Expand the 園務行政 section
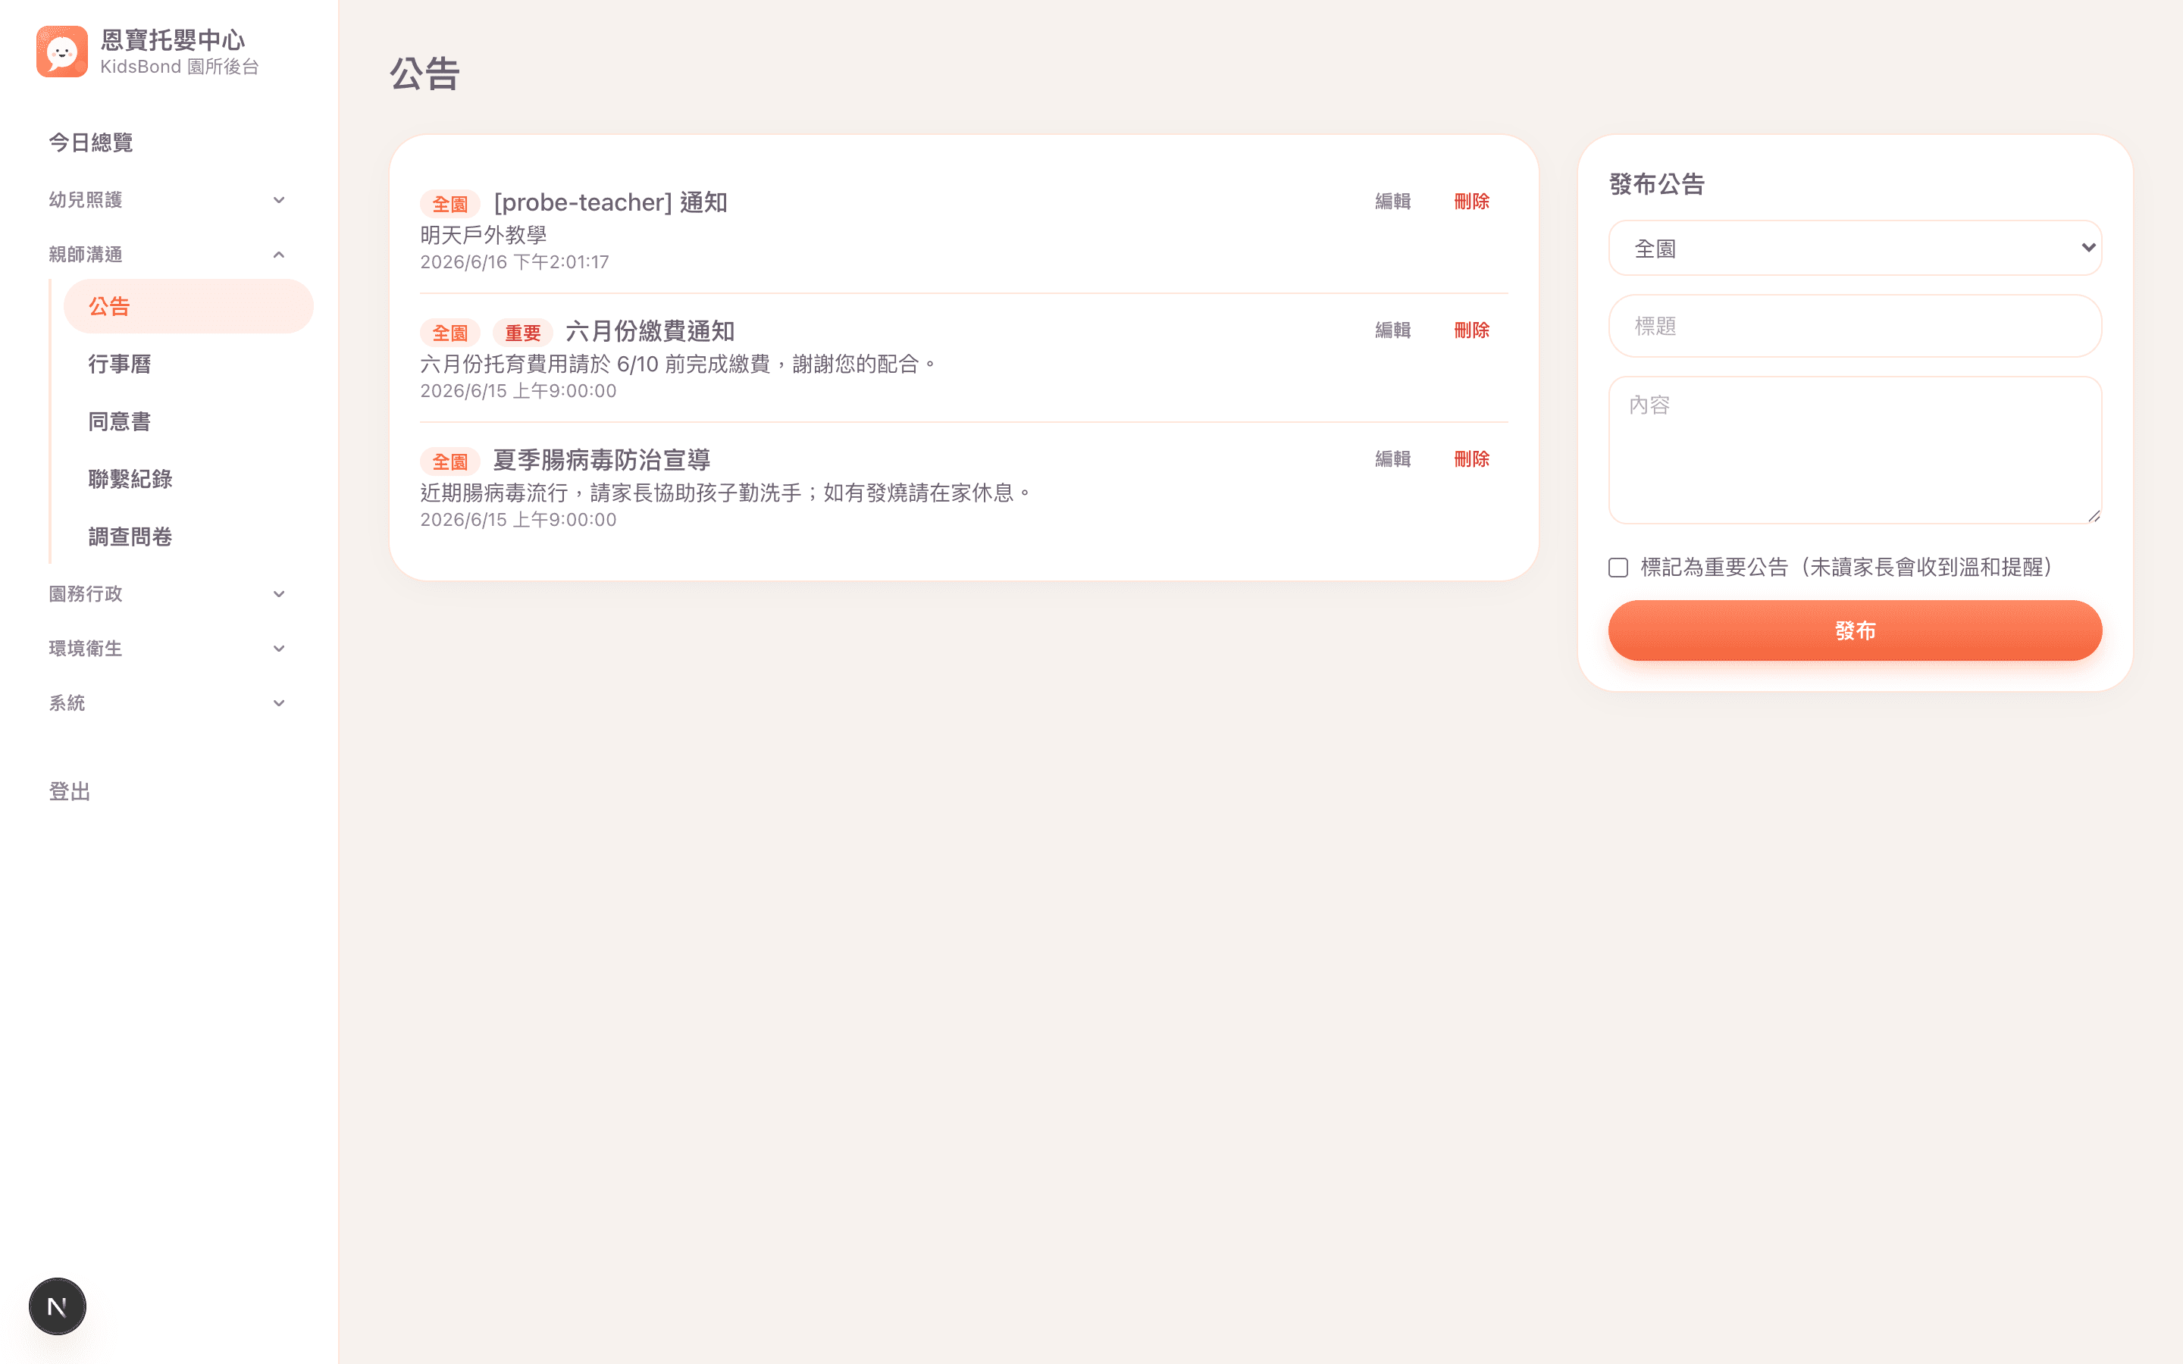Image resolution: width=2183 pixels, height=1364 pixels. pyautogui.click(x=168, y=593)
